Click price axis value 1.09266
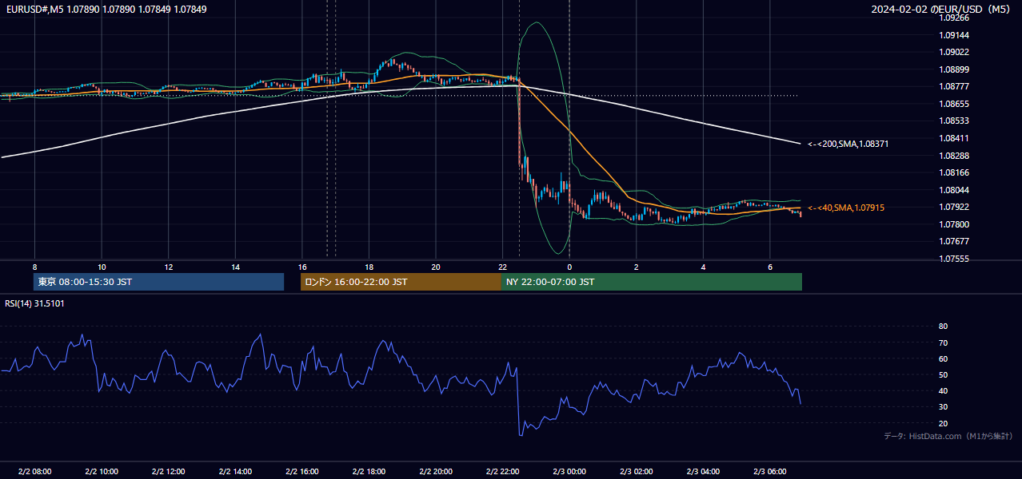Viewport: 1022px width, 479px height. 953,18
